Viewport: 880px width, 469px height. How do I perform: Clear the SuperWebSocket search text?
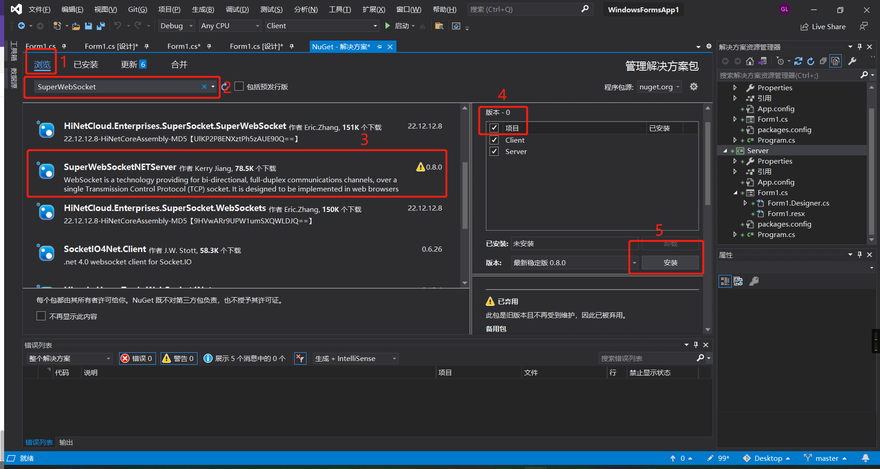pyautogui.click(x=204, y=87)
